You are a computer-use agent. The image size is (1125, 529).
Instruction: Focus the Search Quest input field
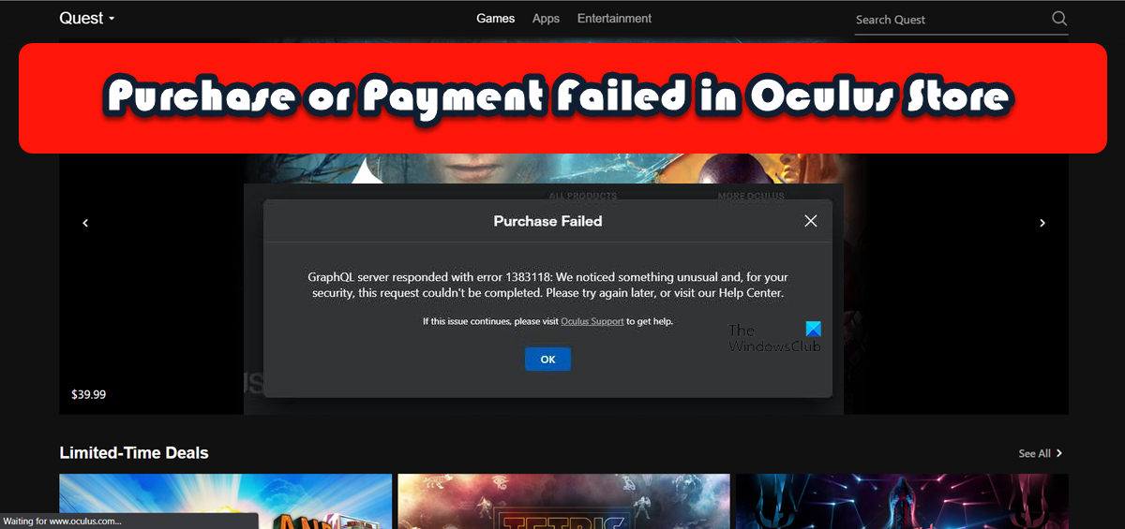pos(949,20)
